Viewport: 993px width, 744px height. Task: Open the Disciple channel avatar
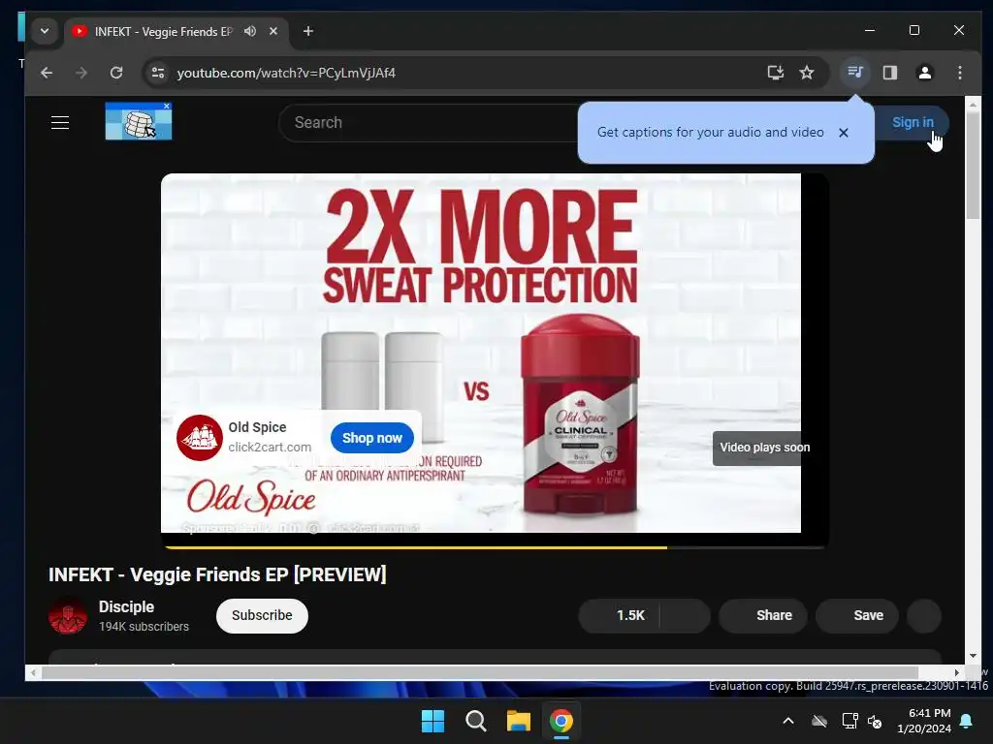(68, 615)
